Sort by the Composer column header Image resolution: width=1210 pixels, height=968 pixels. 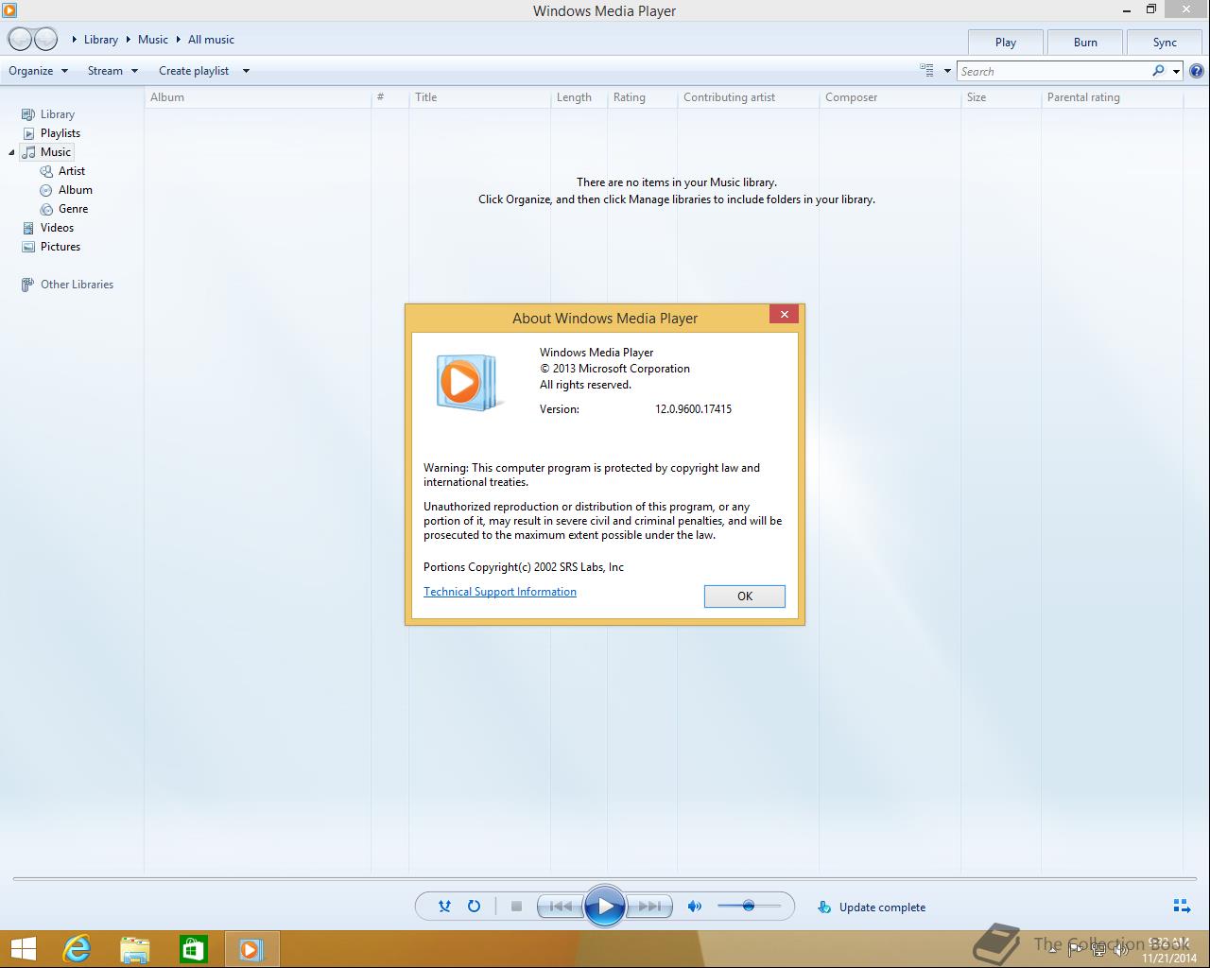tap(890, 97)
